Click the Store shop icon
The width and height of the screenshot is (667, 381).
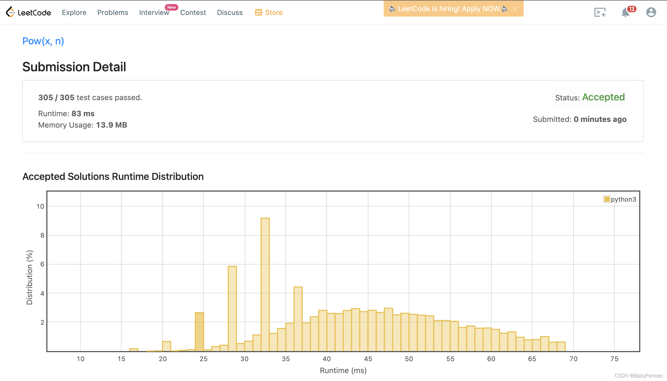click(x=258, y=12)
